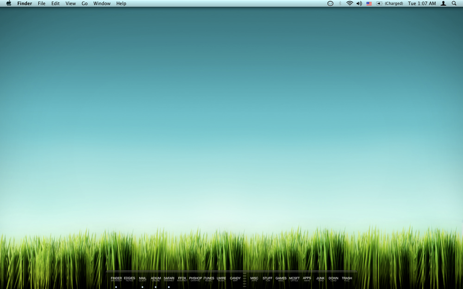This screenshot has width=463, height=289.
Task: Launch ADIUM from the dock
Action: tap(156, 279)
